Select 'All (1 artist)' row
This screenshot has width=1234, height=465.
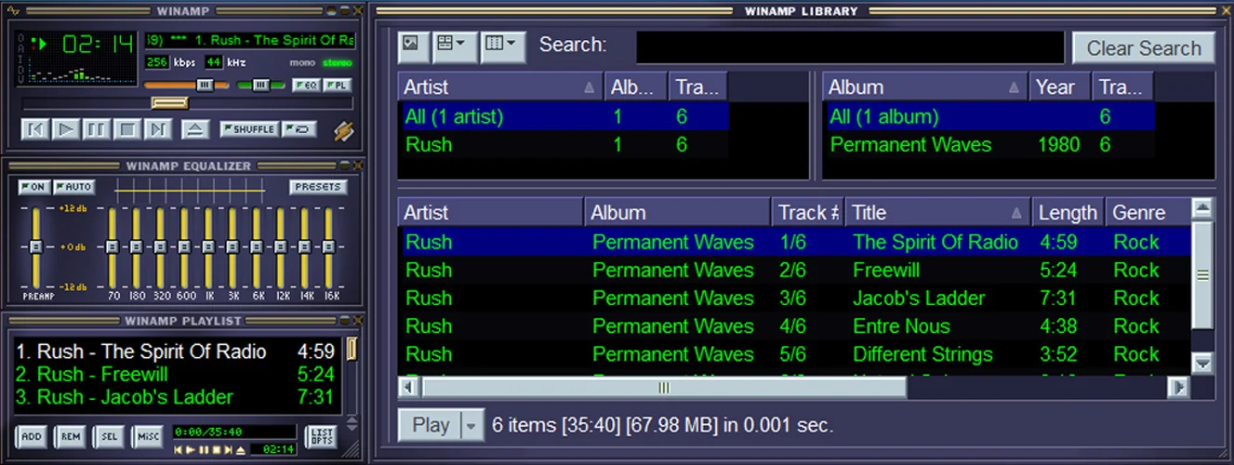point(564,117)
